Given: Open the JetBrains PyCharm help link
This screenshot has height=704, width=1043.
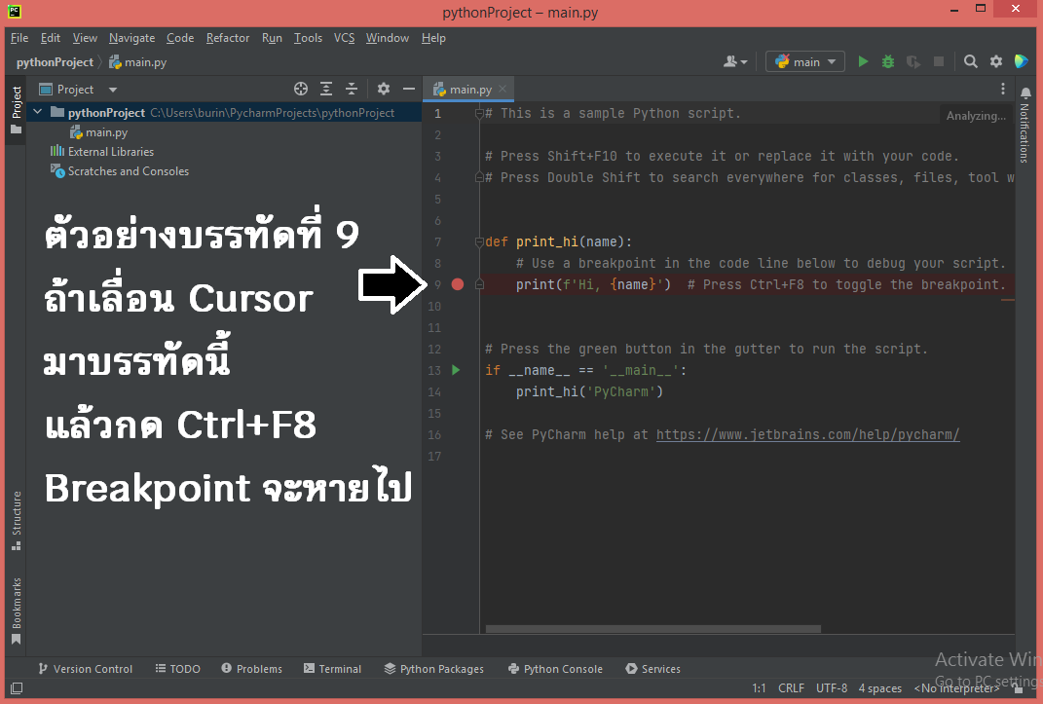Looking at the screenshot, I should coord(807,434).
